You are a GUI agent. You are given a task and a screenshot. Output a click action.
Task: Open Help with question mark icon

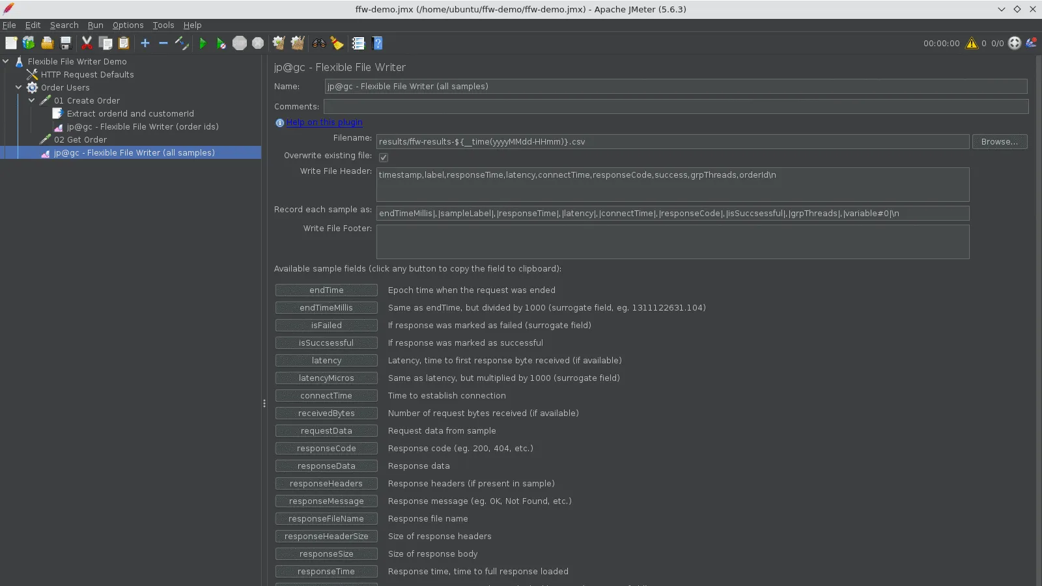(x=377, y=43)
